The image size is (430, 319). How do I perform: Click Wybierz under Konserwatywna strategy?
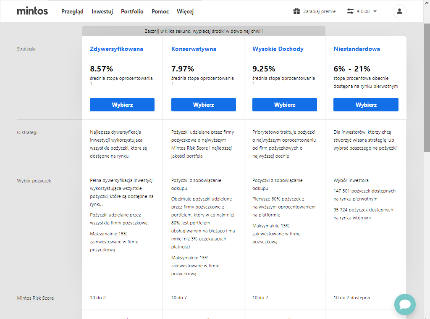pyautogui.click(x=204, y=105)
